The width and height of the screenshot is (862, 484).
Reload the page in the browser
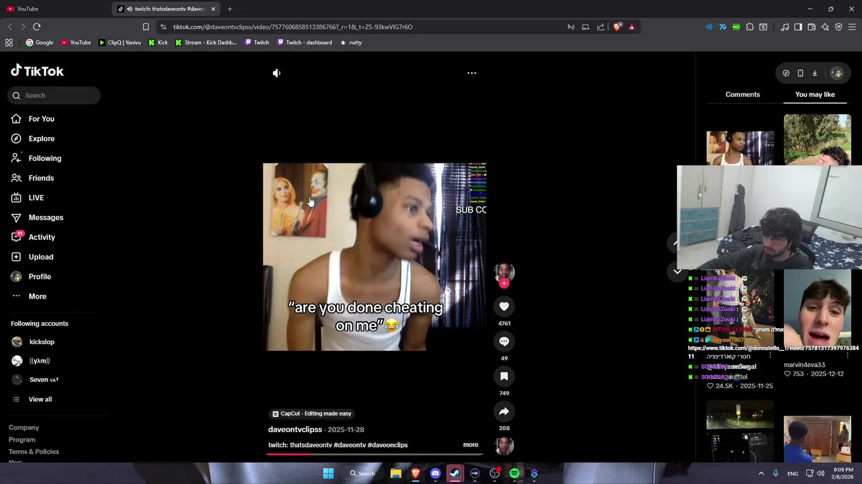[x=36, y=27]
